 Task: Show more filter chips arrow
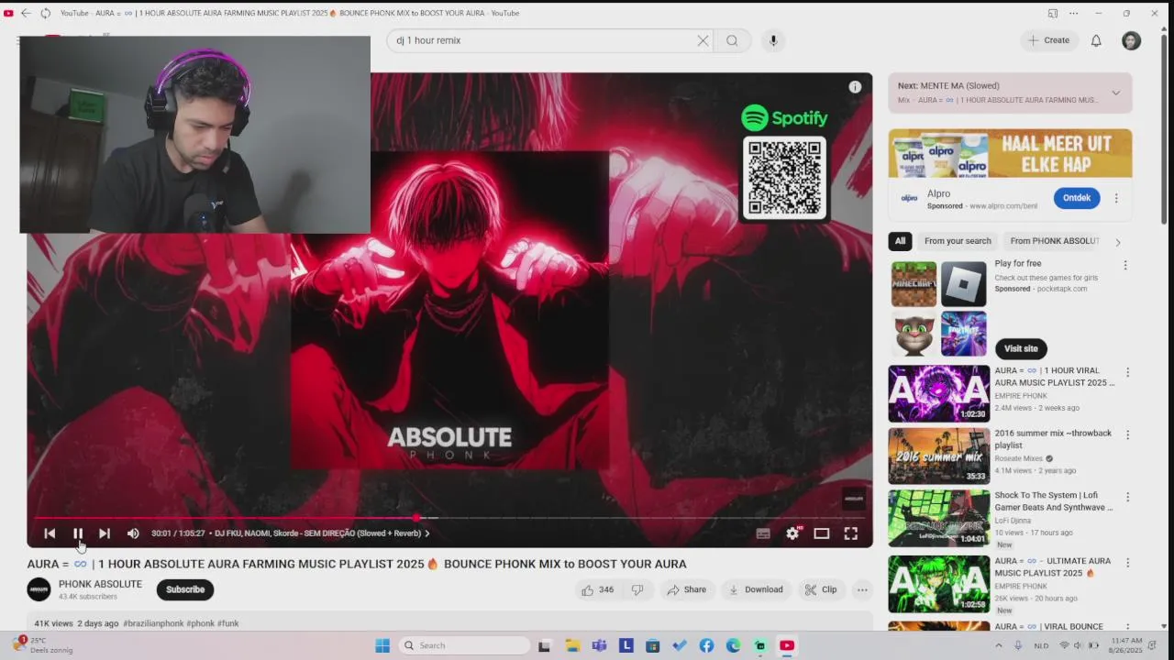point(1117,242)
